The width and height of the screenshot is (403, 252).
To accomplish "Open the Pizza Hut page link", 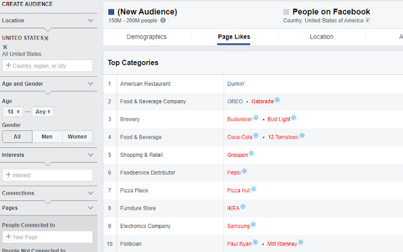I will (239, 190).
